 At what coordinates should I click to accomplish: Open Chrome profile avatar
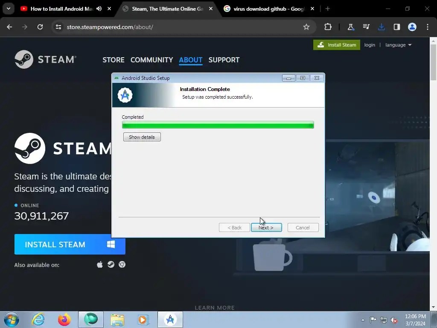412,27
